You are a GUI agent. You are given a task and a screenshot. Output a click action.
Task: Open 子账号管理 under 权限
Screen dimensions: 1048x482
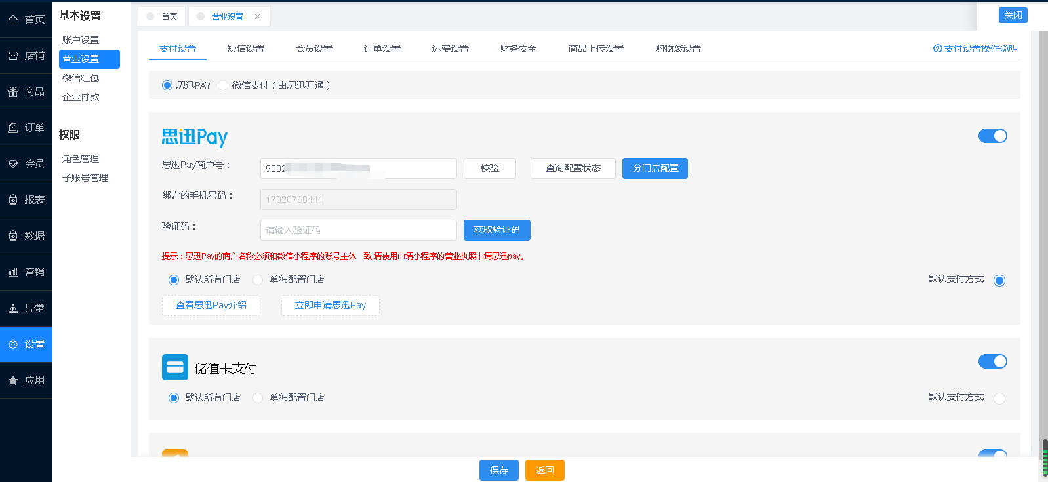(x=85, y=178)
